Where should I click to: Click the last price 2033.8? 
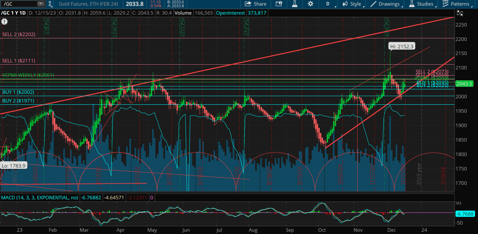pos(135,4)
